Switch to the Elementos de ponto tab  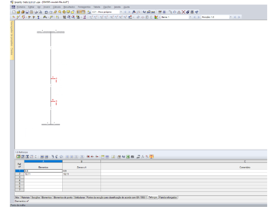pyautogui.click(x=63, y=197)
